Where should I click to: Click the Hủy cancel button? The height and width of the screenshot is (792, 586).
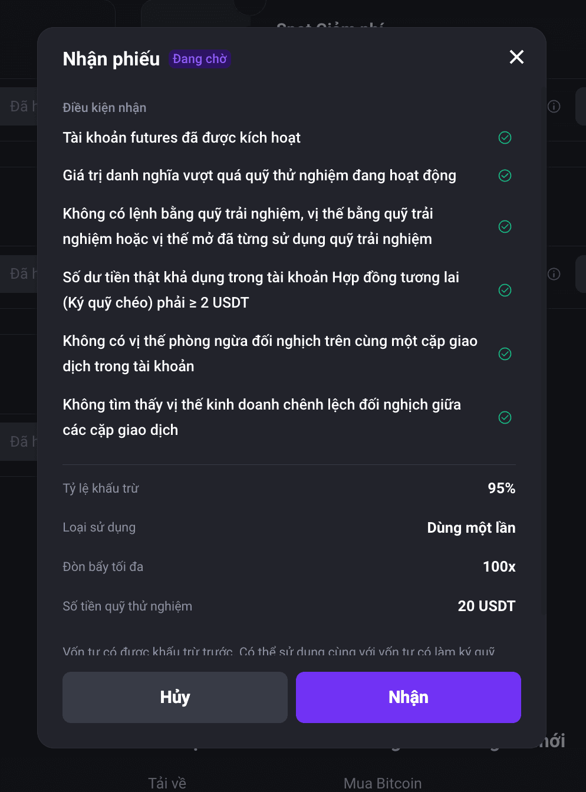[175, 697]
